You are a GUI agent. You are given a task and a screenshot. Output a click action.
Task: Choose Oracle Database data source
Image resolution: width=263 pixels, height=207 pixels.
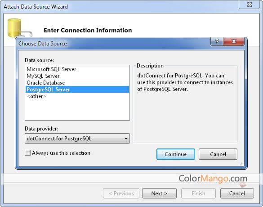(x=45, y=83)
